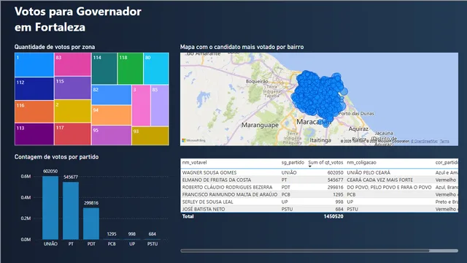
Task: Sort table by nm_coligacao column header
Action: pos(362,162)
